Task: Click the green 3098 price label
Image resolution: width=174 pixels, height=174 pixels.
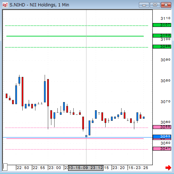Action: (162, 46)
